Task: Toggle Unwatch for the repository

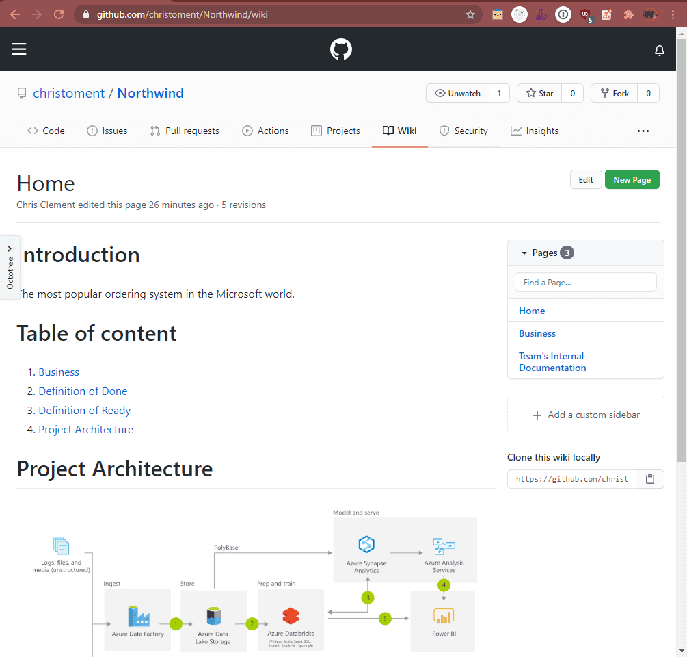Action: [x=457, y=94]
